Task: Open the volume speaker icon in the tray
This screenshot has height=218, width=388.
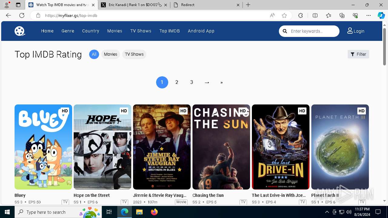Action: click(x=349, y=212)
